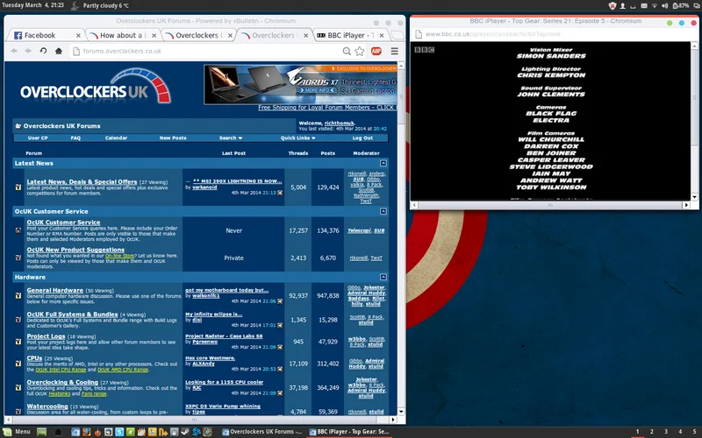Right arrow of forum window horizontal scrollbar

tap(393, 420)
